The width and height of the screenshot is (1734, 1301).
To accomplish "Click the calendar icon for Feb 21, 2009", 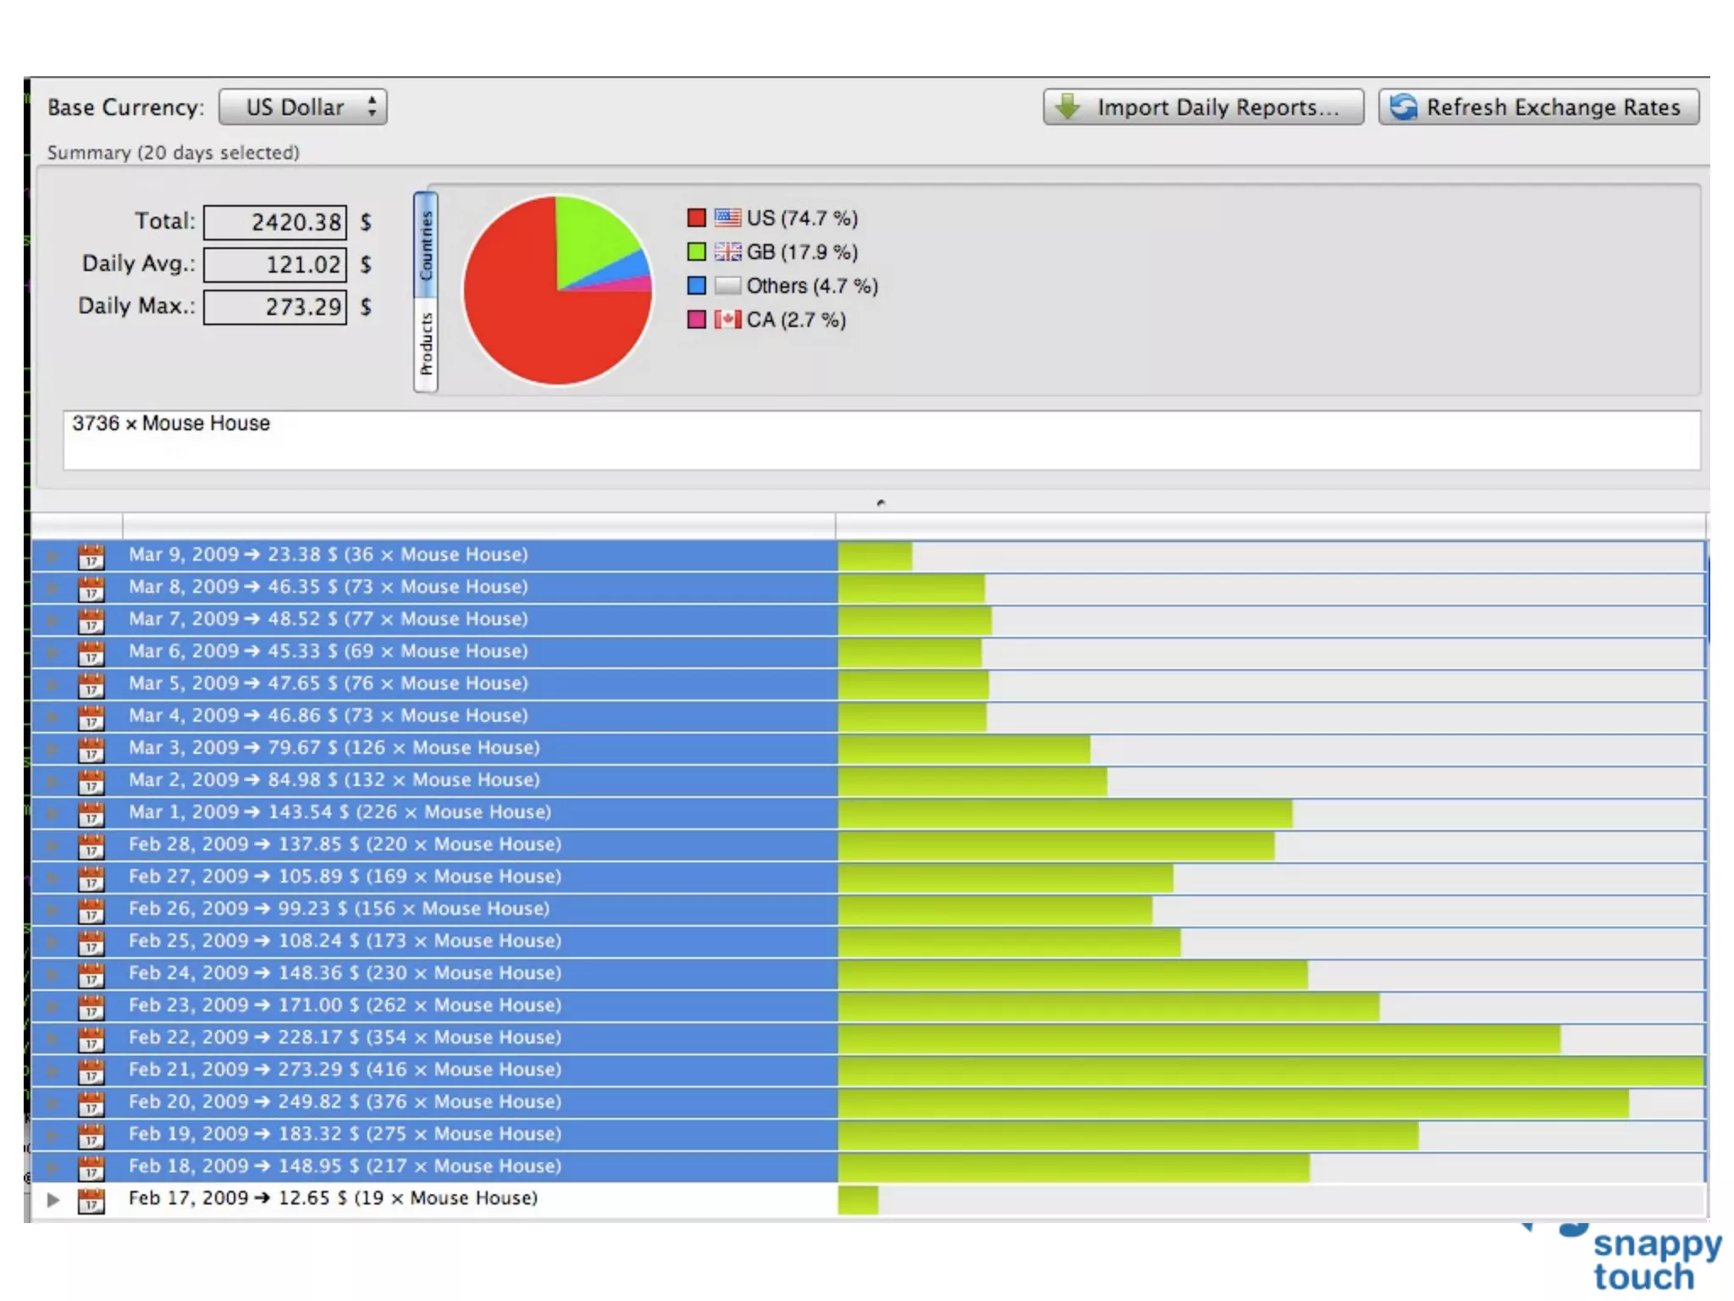I will [91, 1071].
